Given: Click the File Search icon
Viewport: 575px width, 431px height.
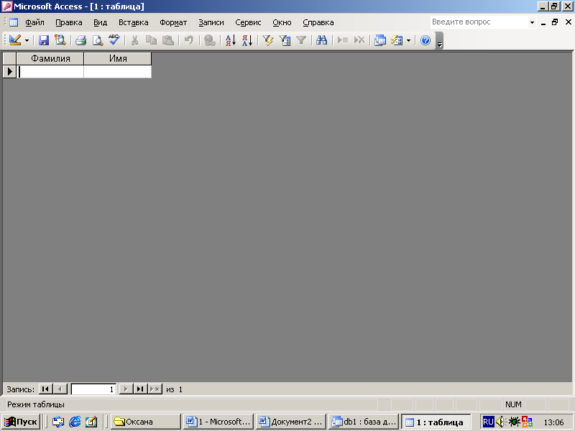Looking at the screenshot, I should click(x=60, y=40).
